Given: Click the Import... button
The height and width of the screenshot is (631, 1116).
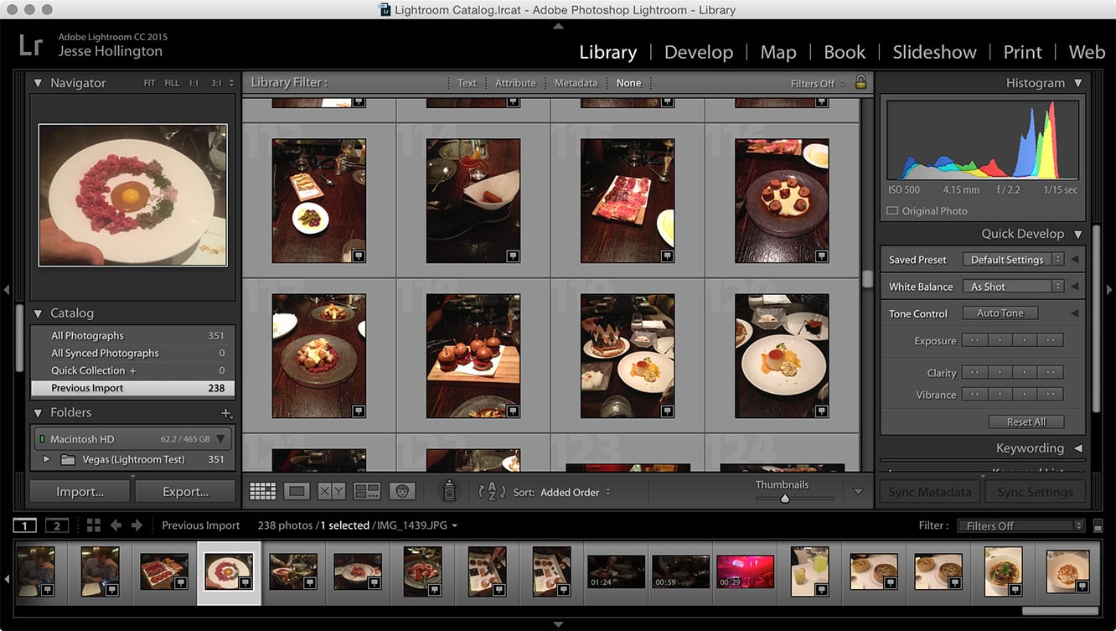Looking at the screenshot, I should coord(80,492).
